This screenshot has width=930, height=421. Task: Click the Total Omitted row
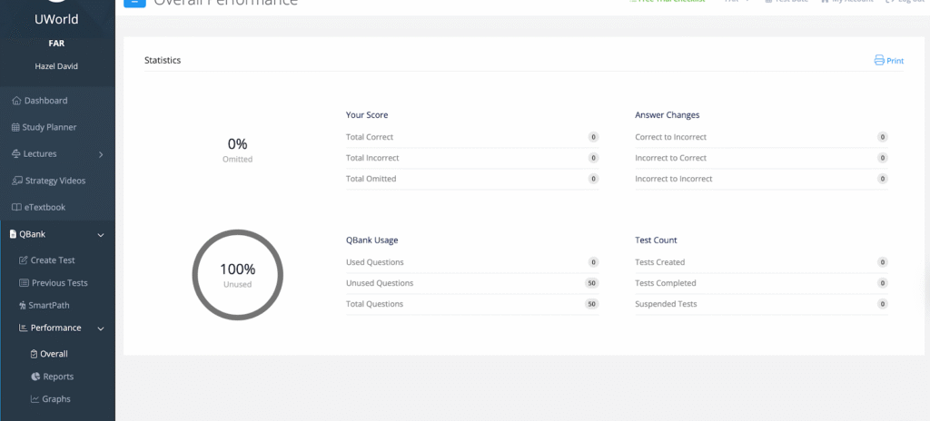(472, 179)
